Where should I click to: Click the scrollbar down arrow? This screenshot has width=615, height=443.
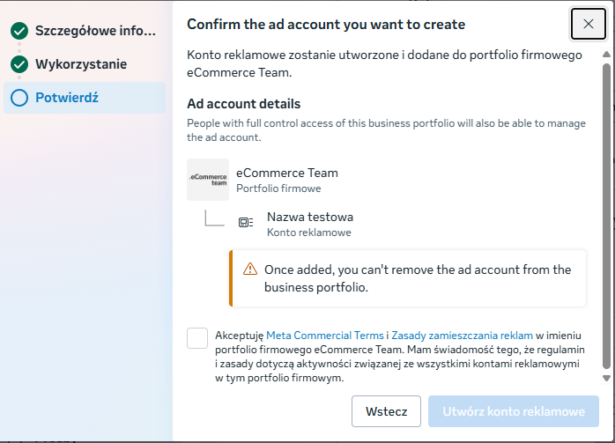tap(606, 378)
